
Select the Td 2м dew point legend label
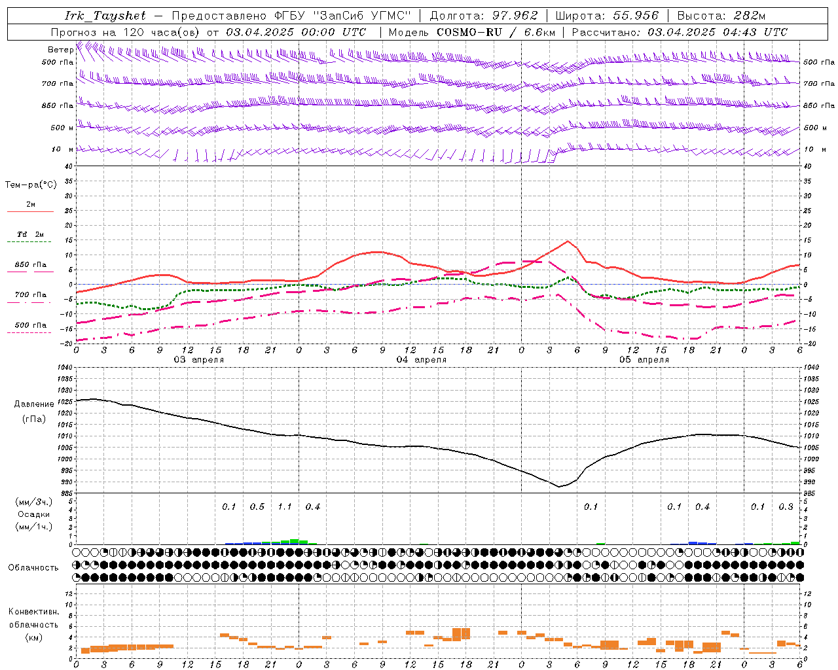point(31,234)
